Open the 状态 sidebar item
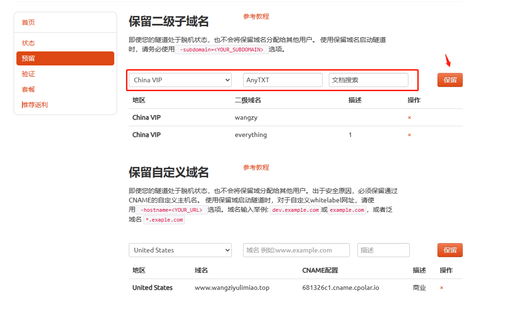This screenshot has height=309, width=518. (29, 43)
